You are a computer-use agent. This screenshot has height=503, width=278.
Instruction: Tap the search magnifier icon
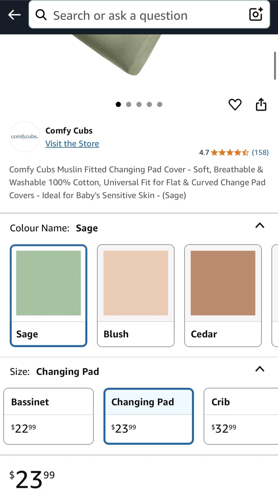click(x=41, y=15)
